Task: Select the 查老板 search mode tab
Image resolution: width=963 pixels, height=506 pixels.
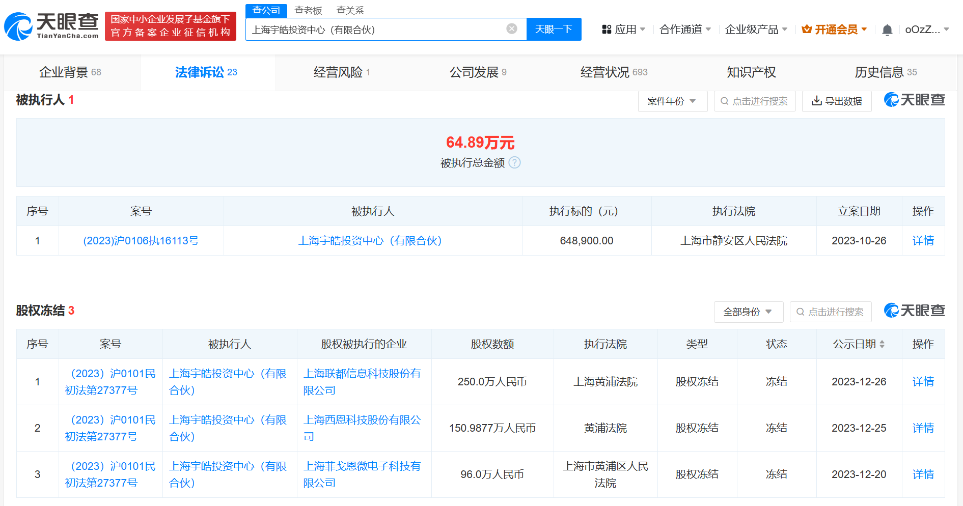Action: [x=308, y=11]
